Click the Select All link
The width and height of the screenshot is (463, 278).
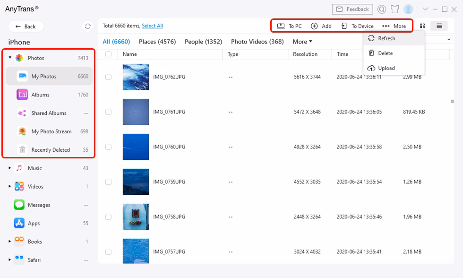(x=152, y=26)
